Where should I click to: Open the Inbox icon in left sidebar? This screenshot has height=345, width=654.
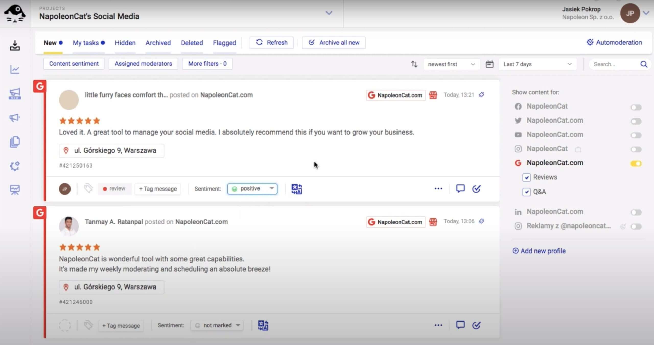[x=15, y=45]
